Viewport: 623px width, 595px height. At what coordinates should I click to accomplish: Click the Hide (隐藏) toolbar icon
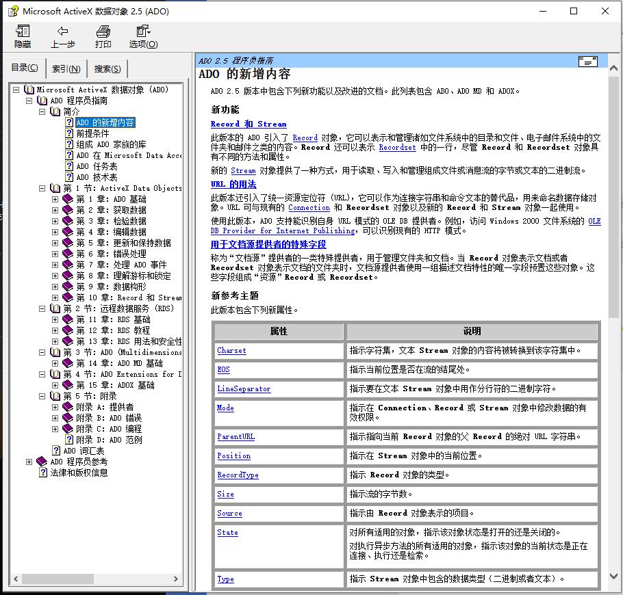pos(23,31)
